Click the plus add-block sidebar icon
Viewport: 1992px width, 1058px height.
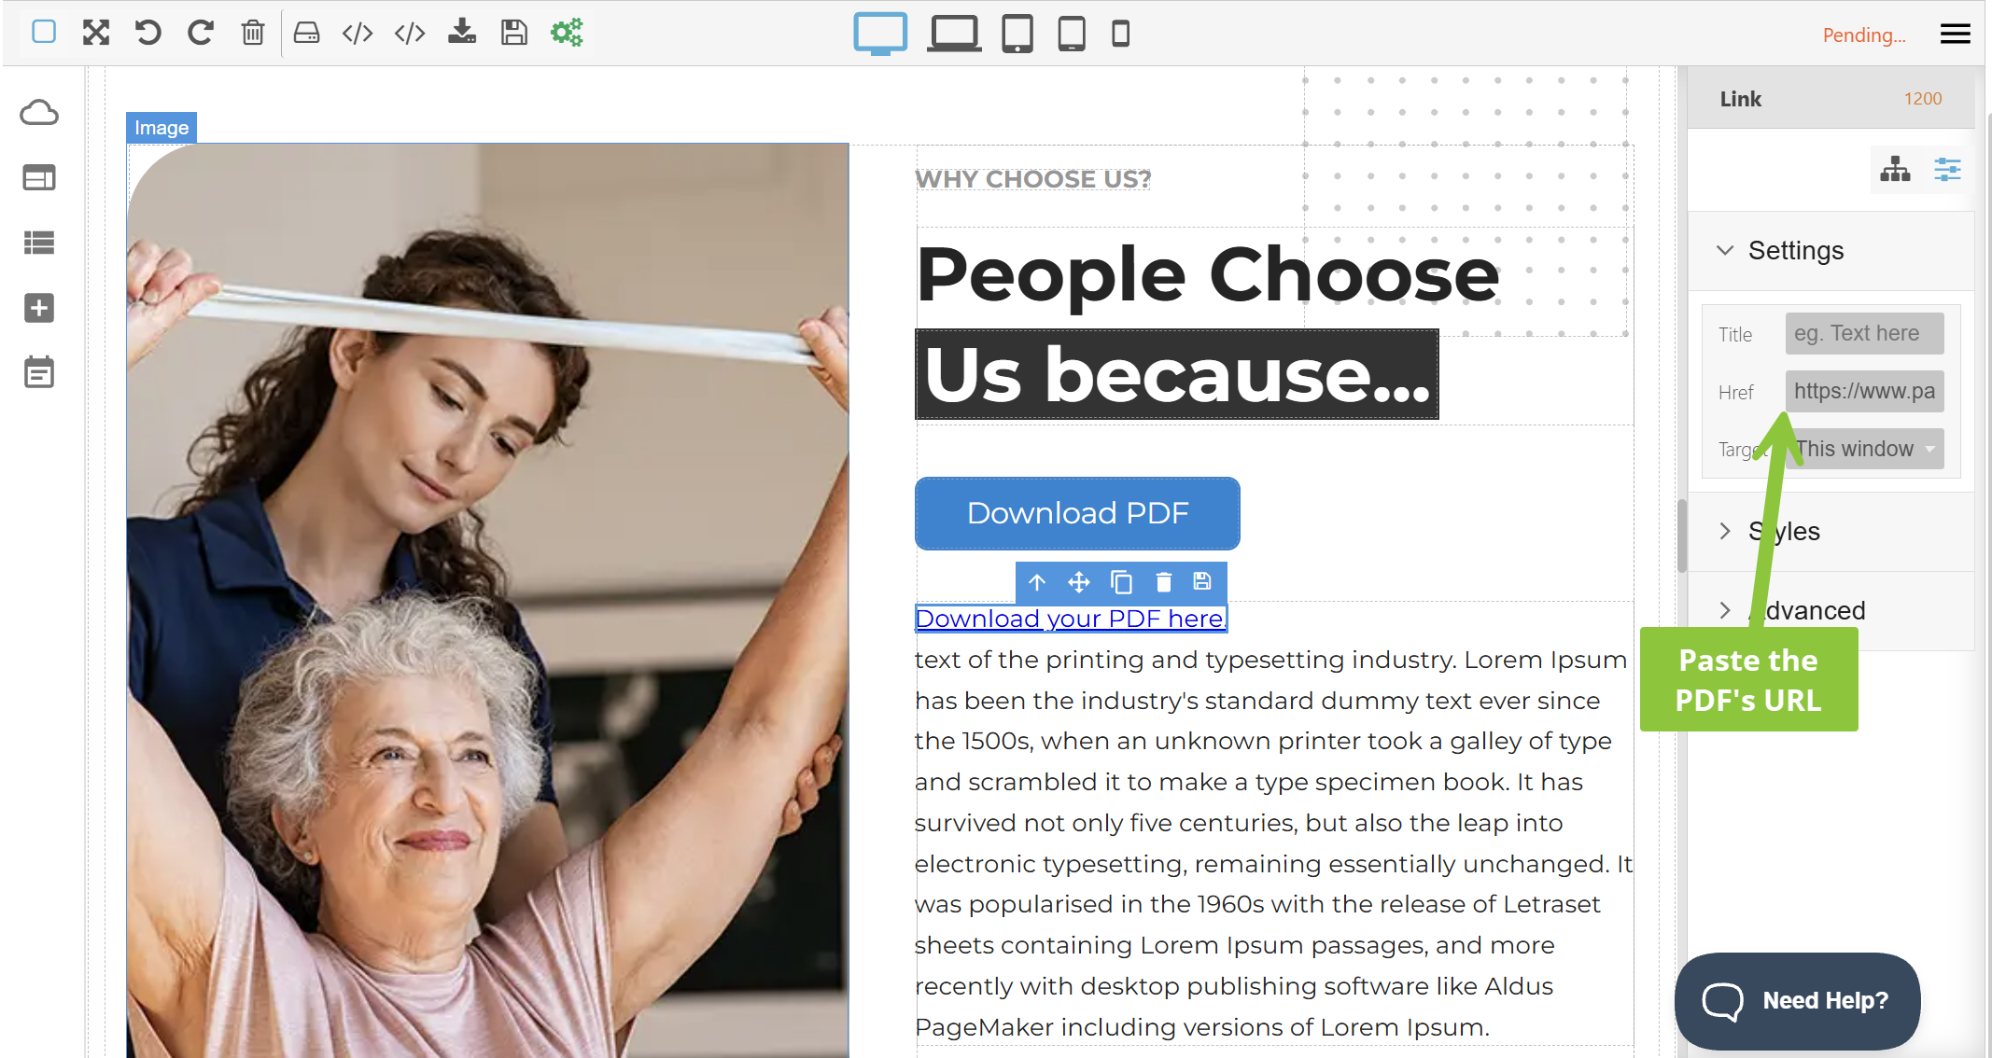39,308
